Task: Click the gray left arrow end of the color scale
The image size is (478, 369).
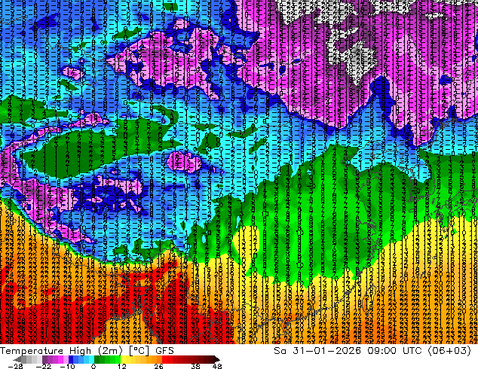Action: pos(17,359)
